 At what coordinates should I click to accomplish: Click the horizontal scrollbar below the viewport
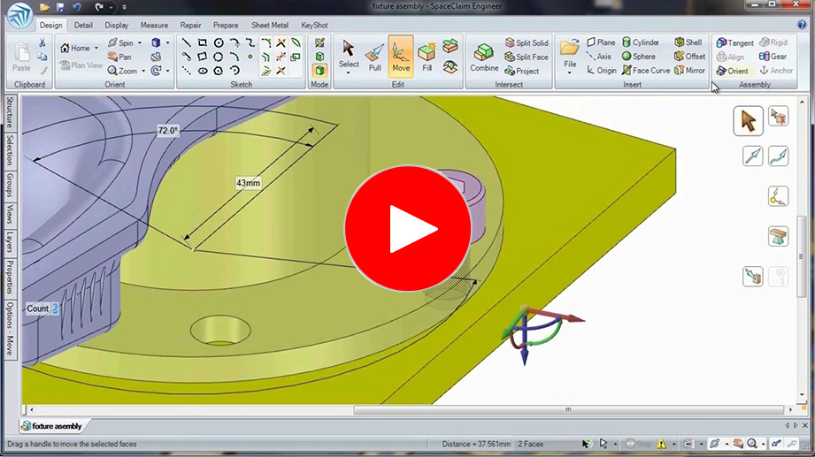tap(568, 410)
